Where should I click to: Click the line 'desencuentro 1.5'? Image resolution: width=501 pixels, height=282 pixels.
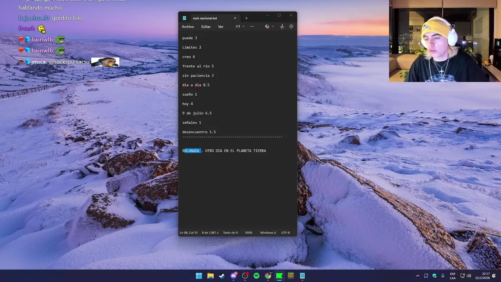199,132
